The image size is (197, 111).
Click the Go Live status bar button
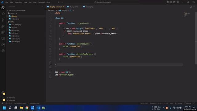pyautogui.click(x=179, y=104)
